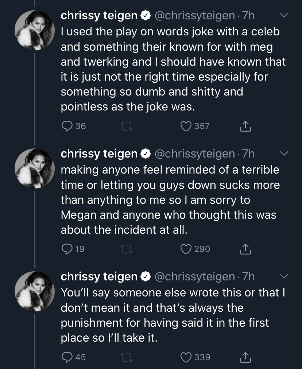Tap @chrissyteigen handle on the third tweet

click(195, 277)
